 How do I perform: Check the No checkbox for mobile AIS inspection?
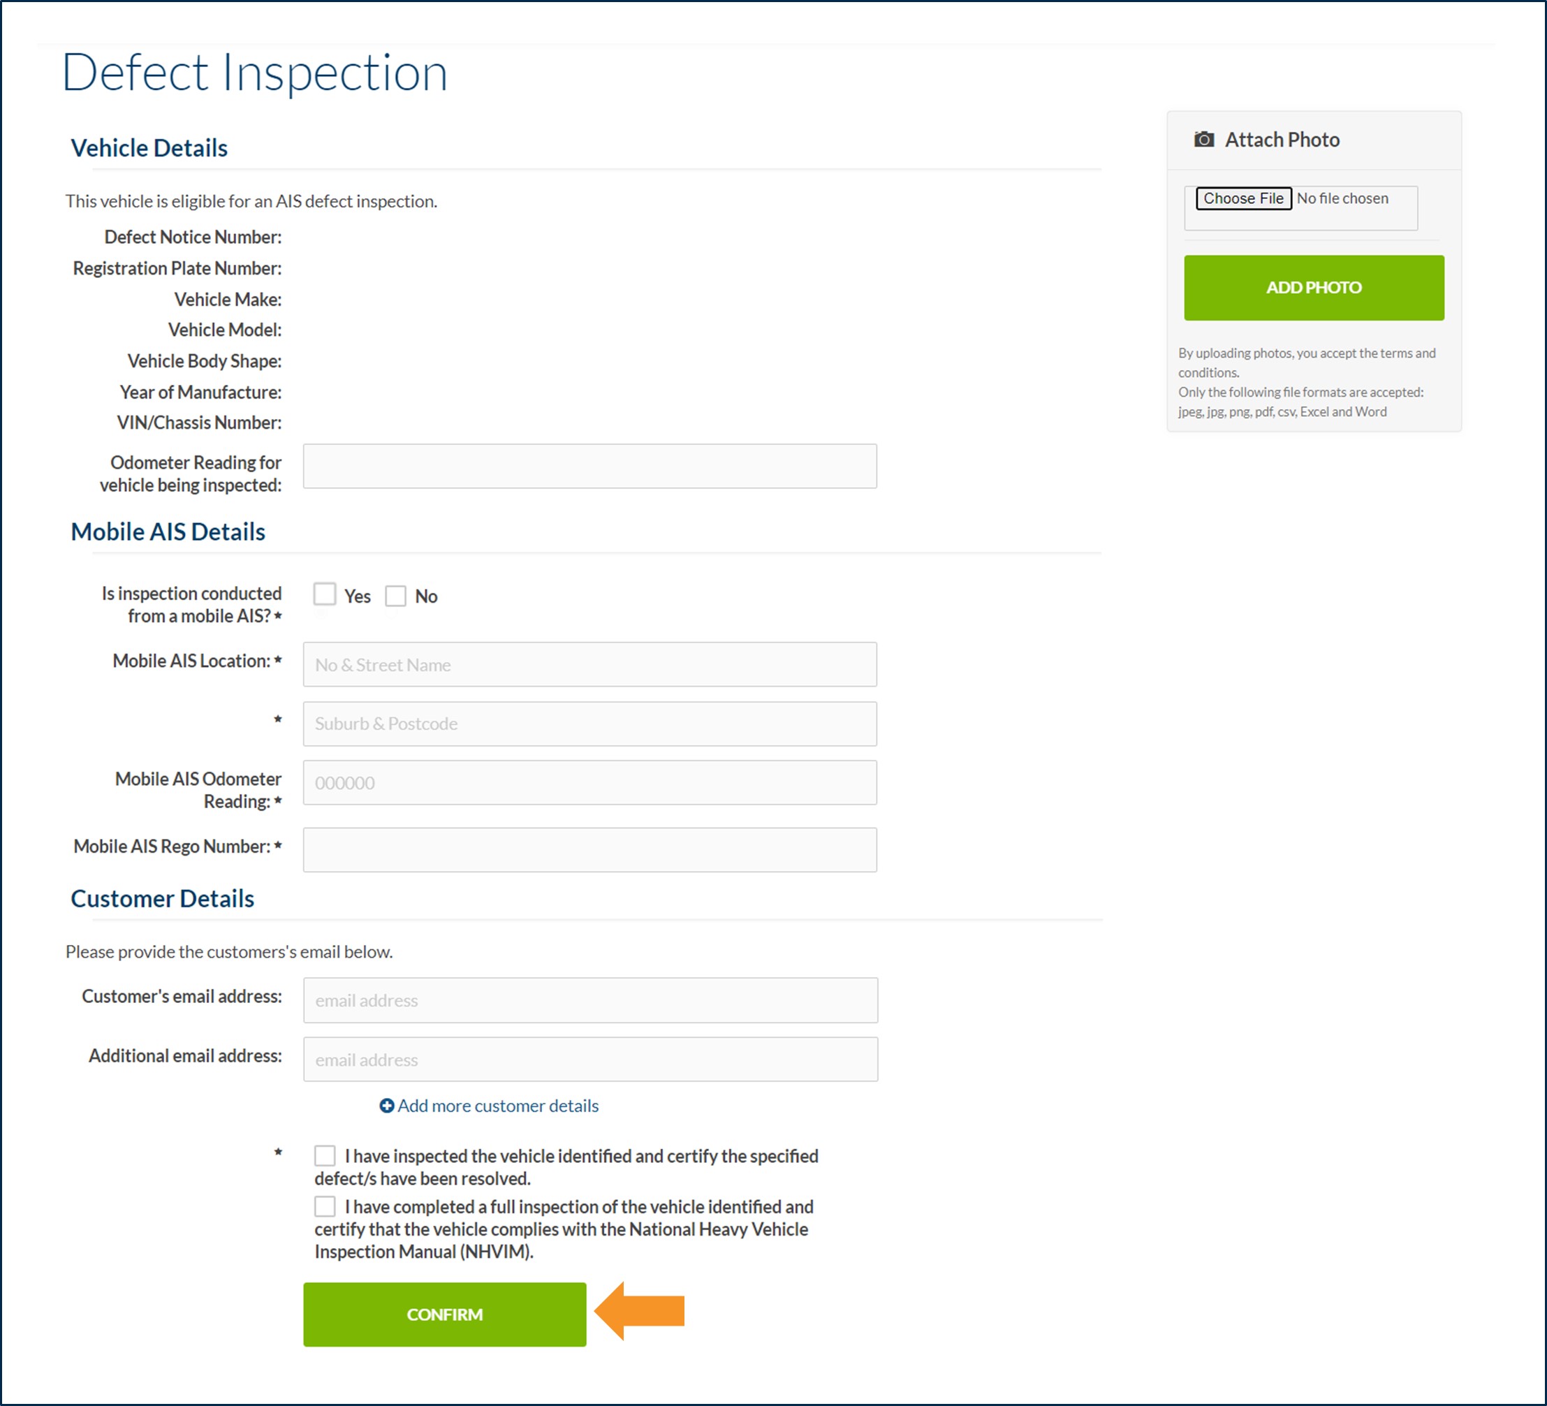396,595
